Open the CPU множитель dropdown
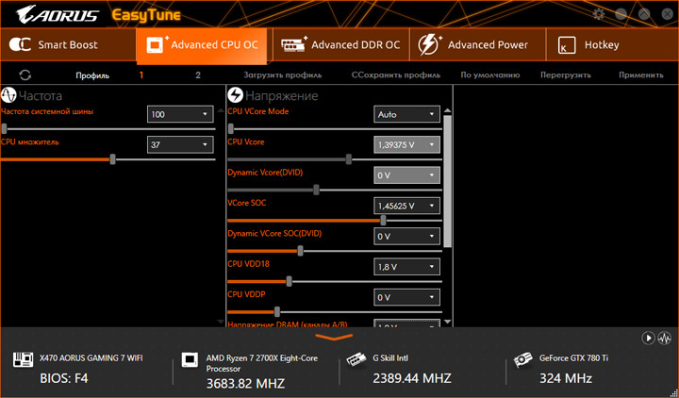Image resolution: width=679 pixels, height=398 pixels. (x=180, y=144)
